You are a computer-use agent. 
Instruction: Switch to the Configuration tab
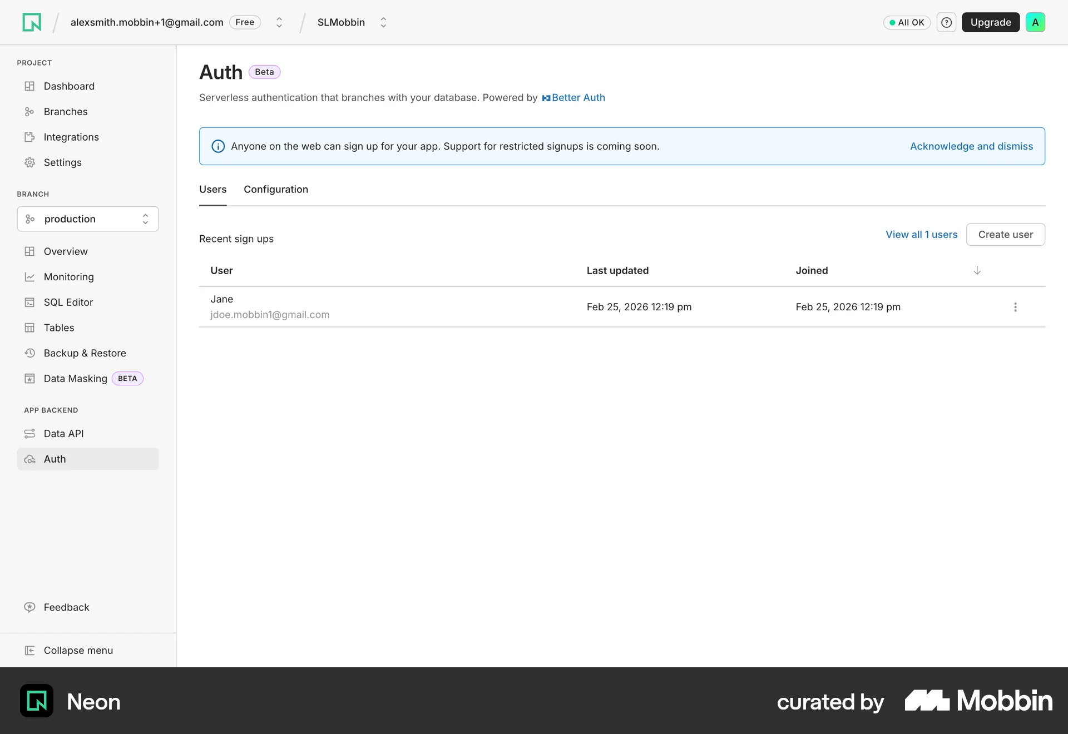point(276,190)
